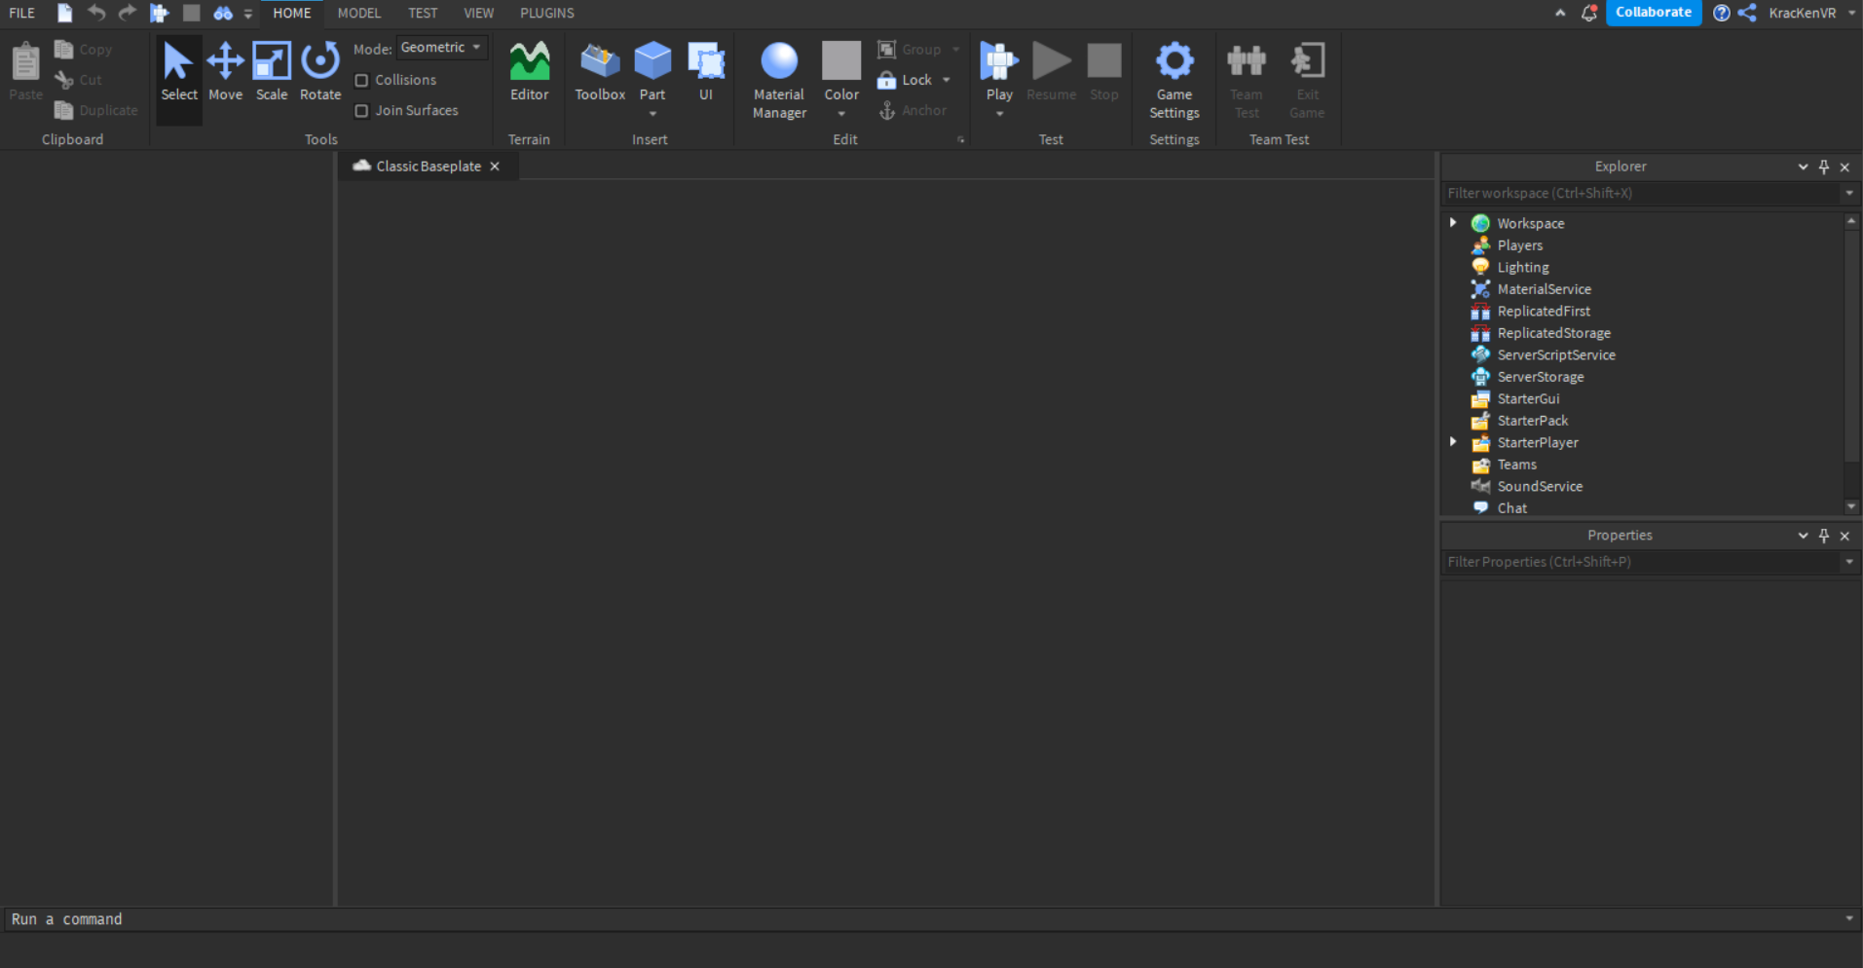Open the Part type dropdown arrow

tap(652, 114)
